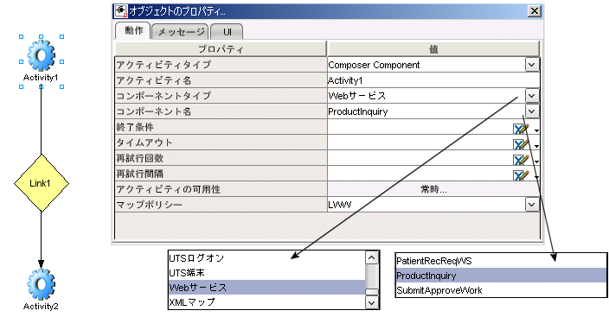
Task: Click the dialog title bar icon
Action: 121,11
